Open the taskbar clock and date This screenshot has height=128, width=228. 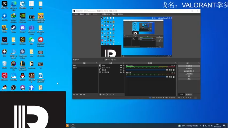(x=217, y=126)
